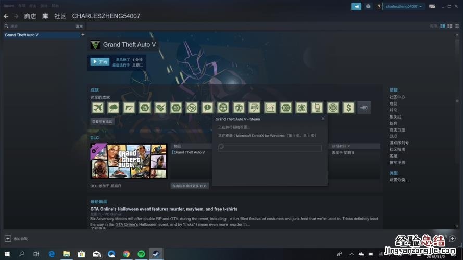This screenshot has height=260, width=463.
Task: Open Spotify from the taskbar
Action: [141, 254]
